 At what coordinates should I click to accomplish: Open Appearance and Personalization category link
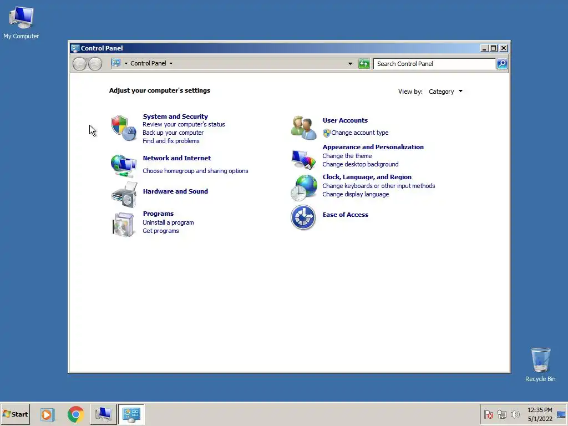pyautogui.click(x=373, y=147)
